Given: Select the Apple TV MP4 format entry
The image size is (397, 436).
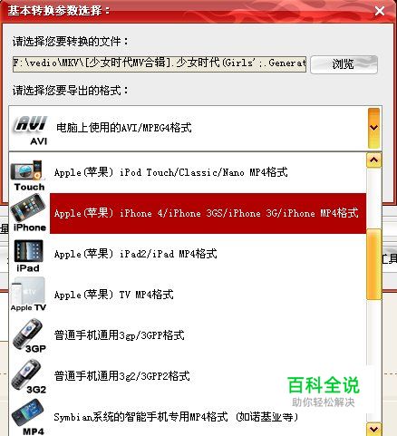Looking at the screenshot, I should pyautogui.click(x=208, y=295).
